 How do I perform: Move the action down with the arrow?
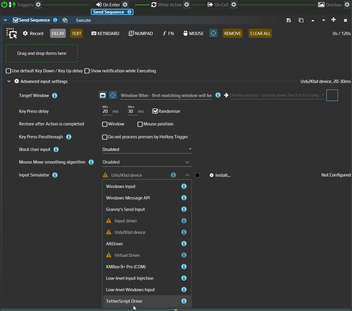pos(324,20)
